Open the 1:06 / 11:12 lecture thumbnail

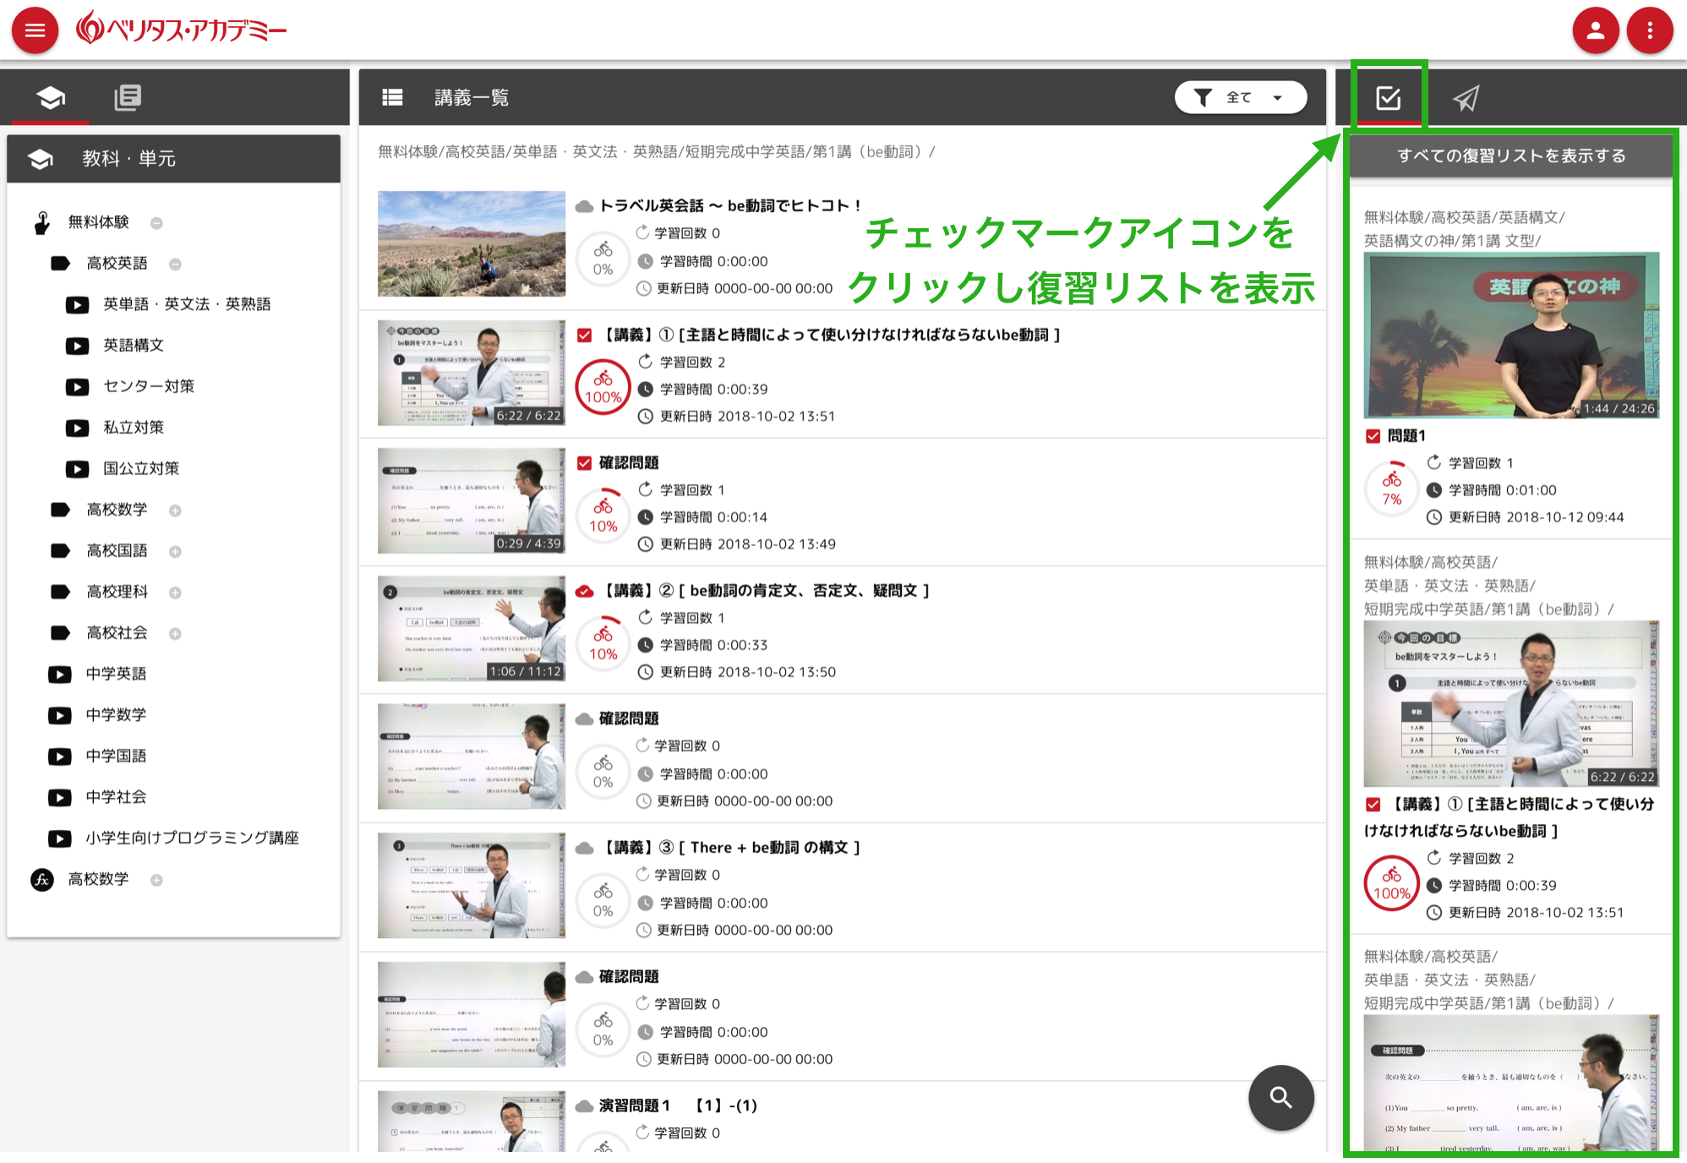pyautogui.click(x=472, y=629)
